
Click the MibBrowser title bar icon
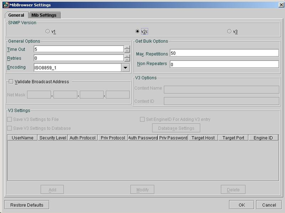click(6, 5)
